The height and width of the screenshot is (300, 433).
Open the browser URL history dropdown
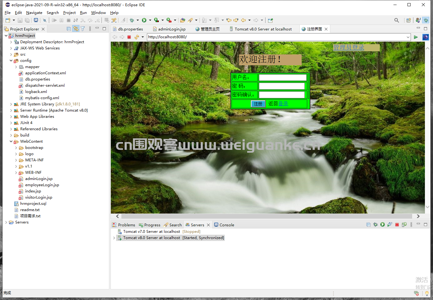point(408,37)
